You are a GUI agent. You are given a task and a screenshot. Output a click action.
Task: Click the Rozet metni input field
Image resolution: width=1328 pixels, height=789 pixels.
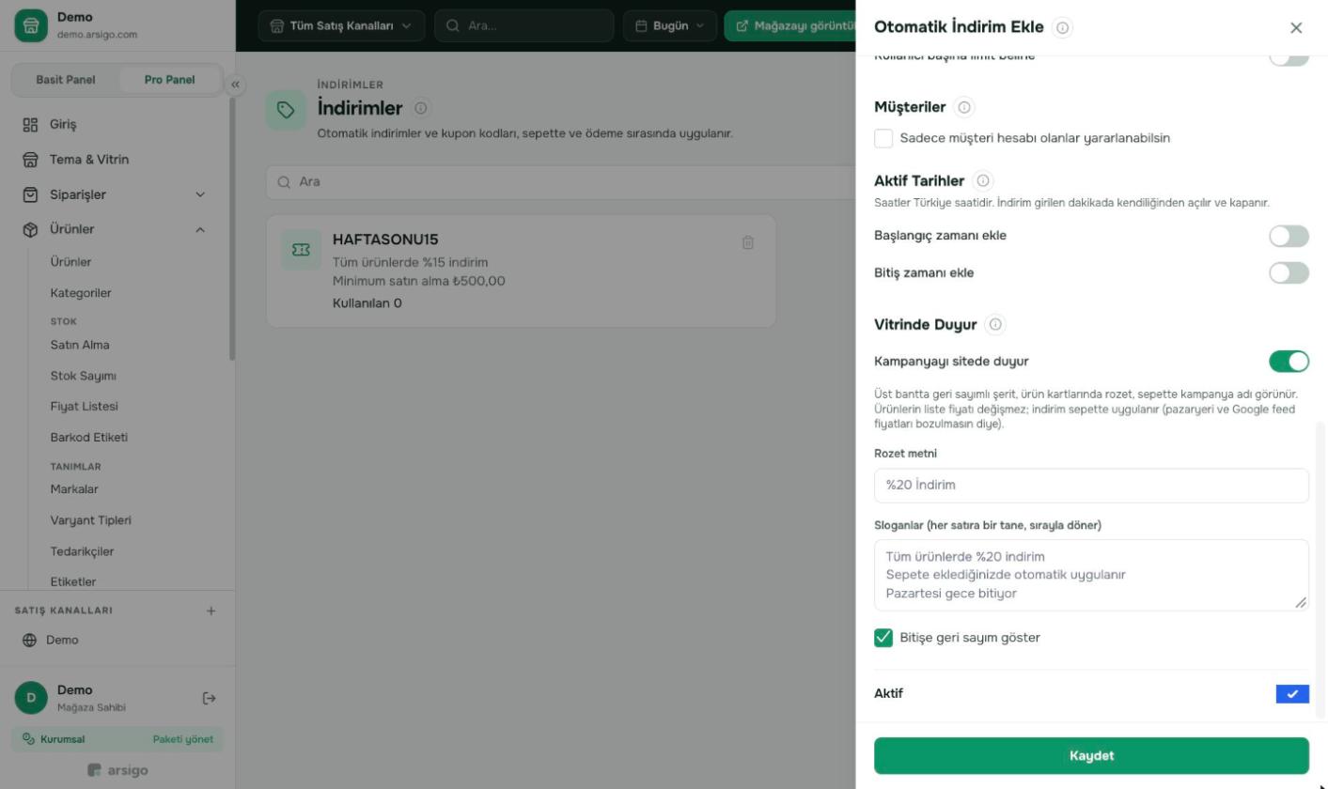1091,486
